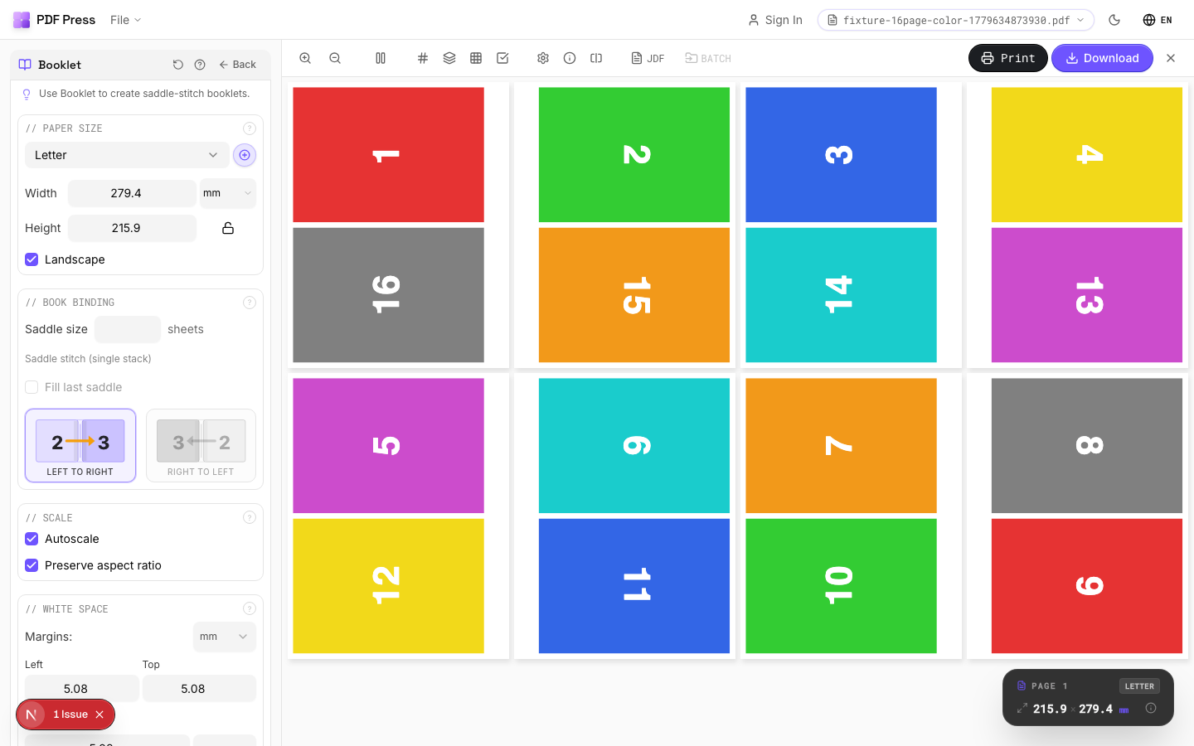The image size is (1194, 746).
Task: Click the red page 1 thumbnail
Action: (388, 155)
